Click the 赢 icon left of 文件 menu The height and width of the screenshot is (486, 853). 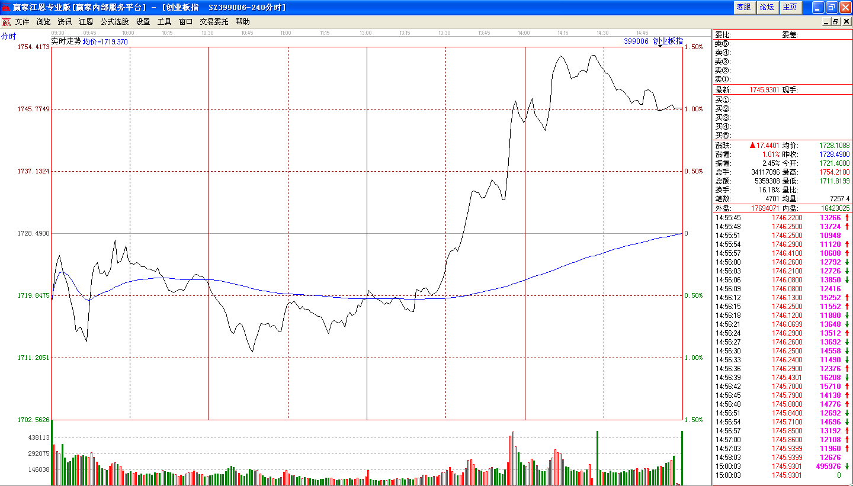(x=6, y=22)
